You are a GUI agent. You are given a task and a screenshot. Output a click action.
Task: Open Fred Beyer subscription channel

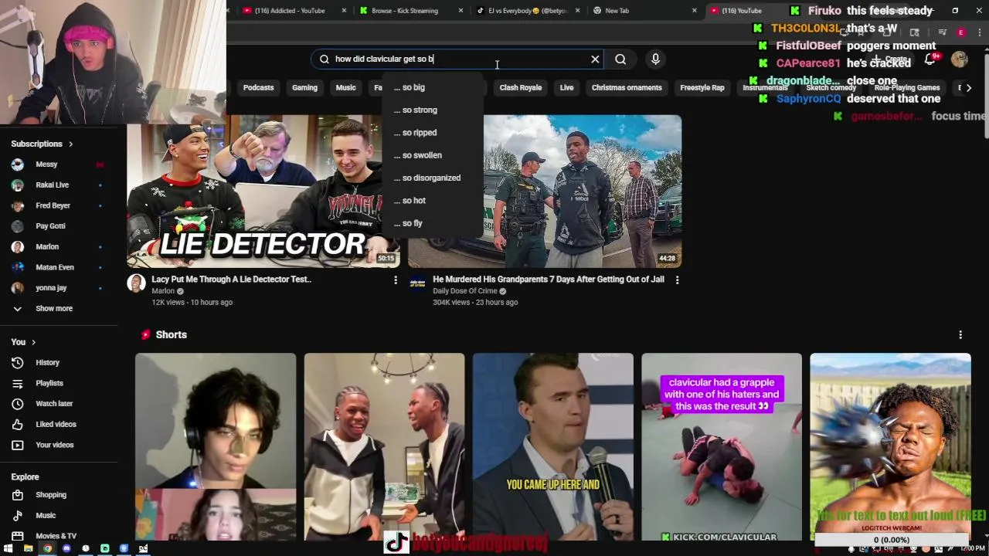point(53,205)
